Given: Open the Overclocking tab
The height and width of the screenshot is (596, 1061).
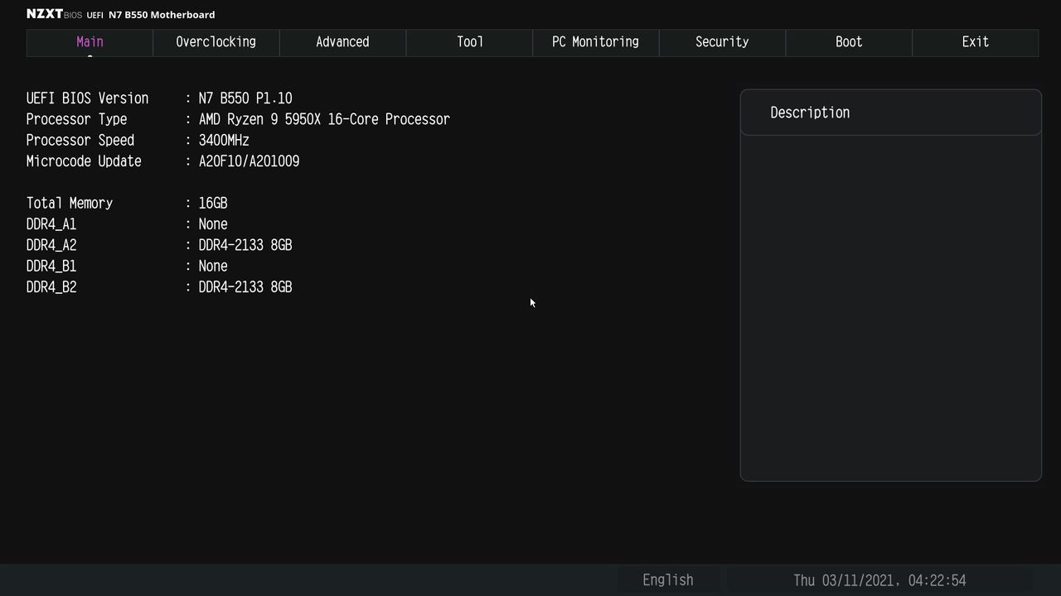Looking at the screenshot, I should coord(216,42).
